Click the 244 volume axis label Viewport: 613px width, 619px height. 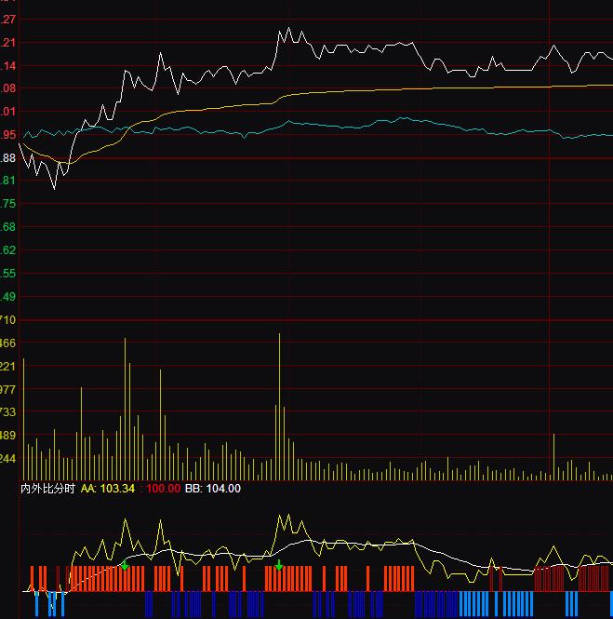[8, 458]
